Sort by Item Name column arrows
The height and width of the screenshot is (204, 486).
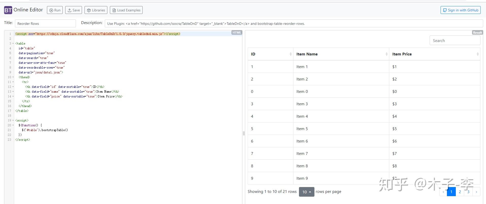click(x=387, y=54)
